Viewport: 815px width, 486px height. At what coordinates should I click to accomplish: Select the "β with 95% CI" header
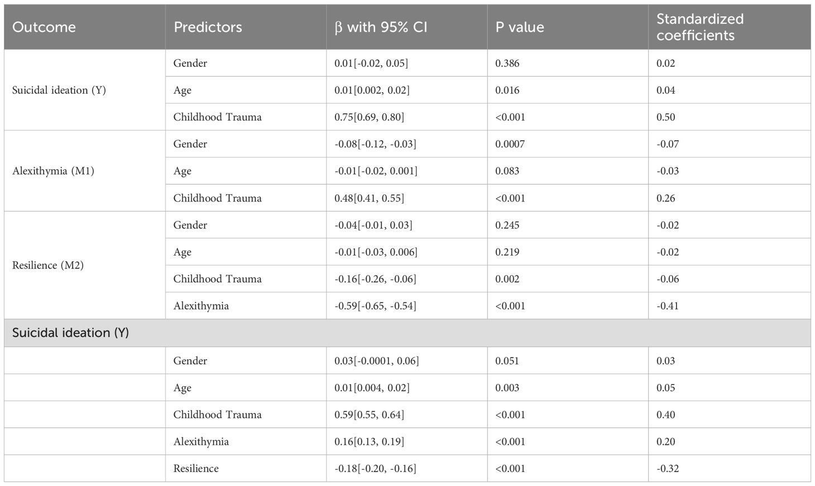pyautogui.click(x=381, y=27)
